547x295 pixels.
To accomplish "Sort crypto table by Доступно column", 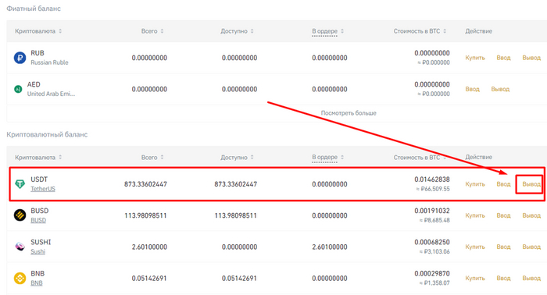I will pyautogui.click(x=237, y=158).
